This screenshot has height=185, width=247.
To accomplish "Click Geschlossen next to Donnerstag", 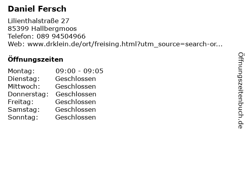I will point(76,94).
